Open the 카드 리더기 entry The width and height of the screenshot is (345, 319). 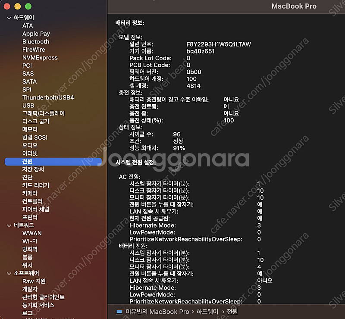36,185
